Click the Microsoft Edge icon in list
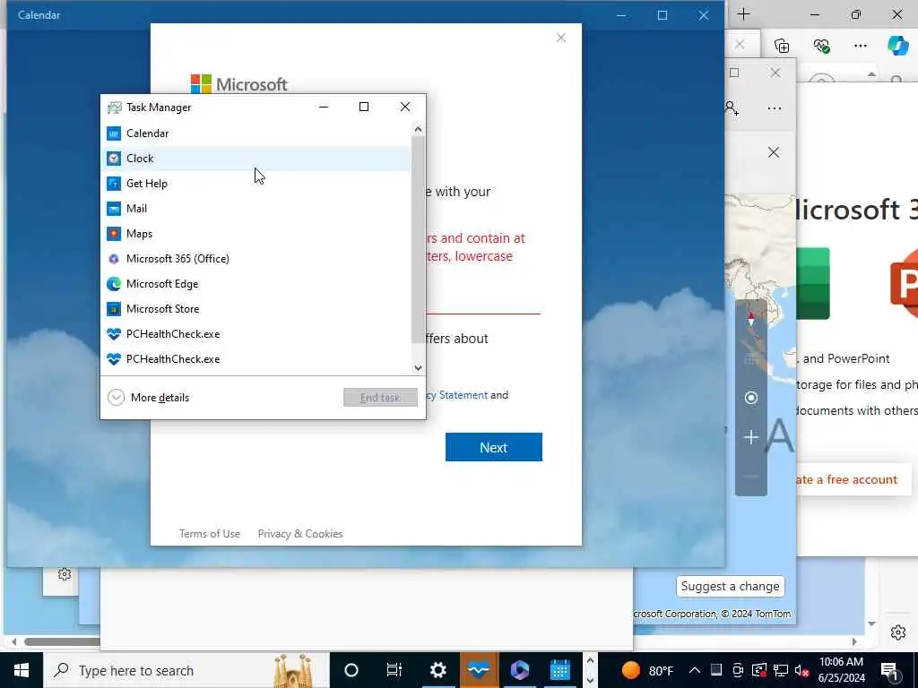Screen dimensions: 918x688 pos(114,284)
